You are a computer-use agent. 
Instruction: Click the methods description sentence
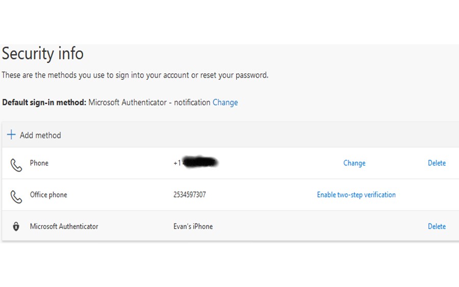[135, 75]
